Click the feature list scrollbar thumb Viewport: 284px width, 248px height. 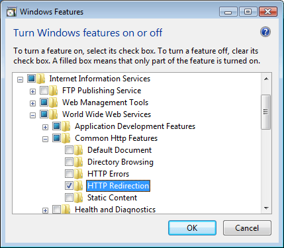[x=266, y=112]
